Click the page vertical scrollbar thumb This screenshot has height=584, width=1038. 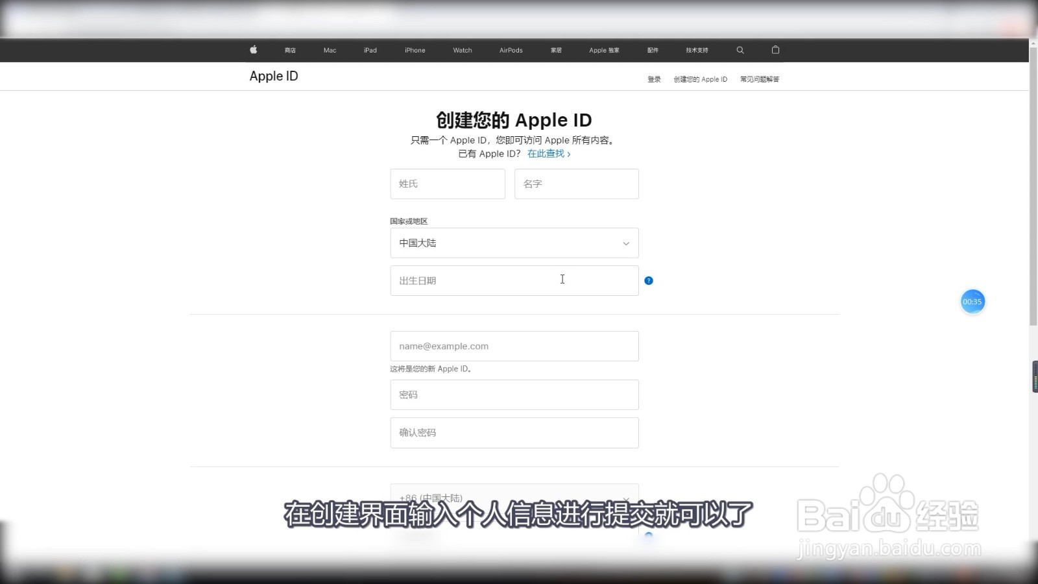tap(1033, 185)
